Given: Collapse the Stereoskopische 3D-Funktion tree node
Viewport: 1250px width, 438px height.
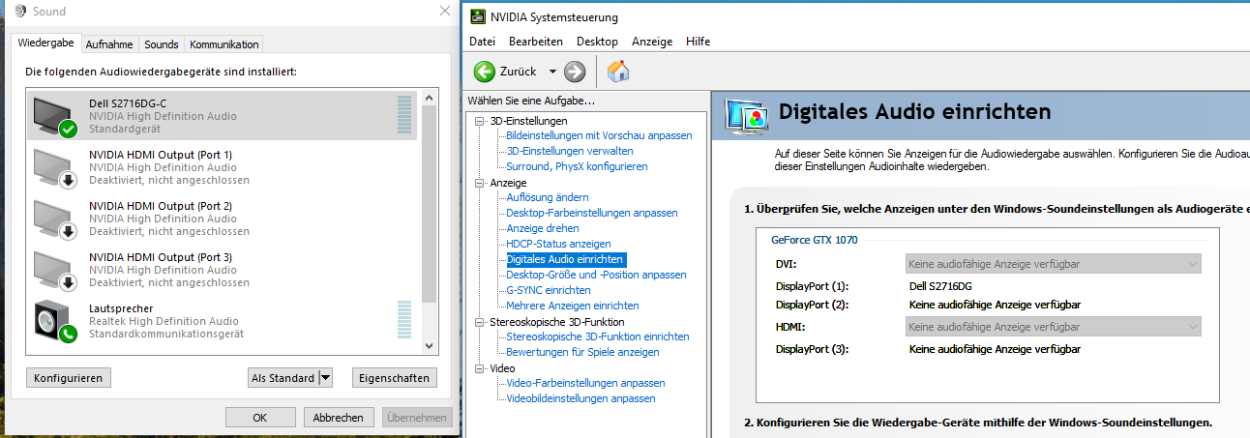Looking at the screenshot, I should (x=481, y=322).
